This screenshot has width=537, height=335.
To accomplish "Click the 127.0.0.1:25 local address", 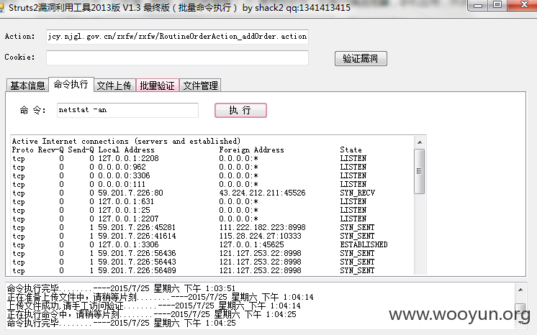I will 124,210.
